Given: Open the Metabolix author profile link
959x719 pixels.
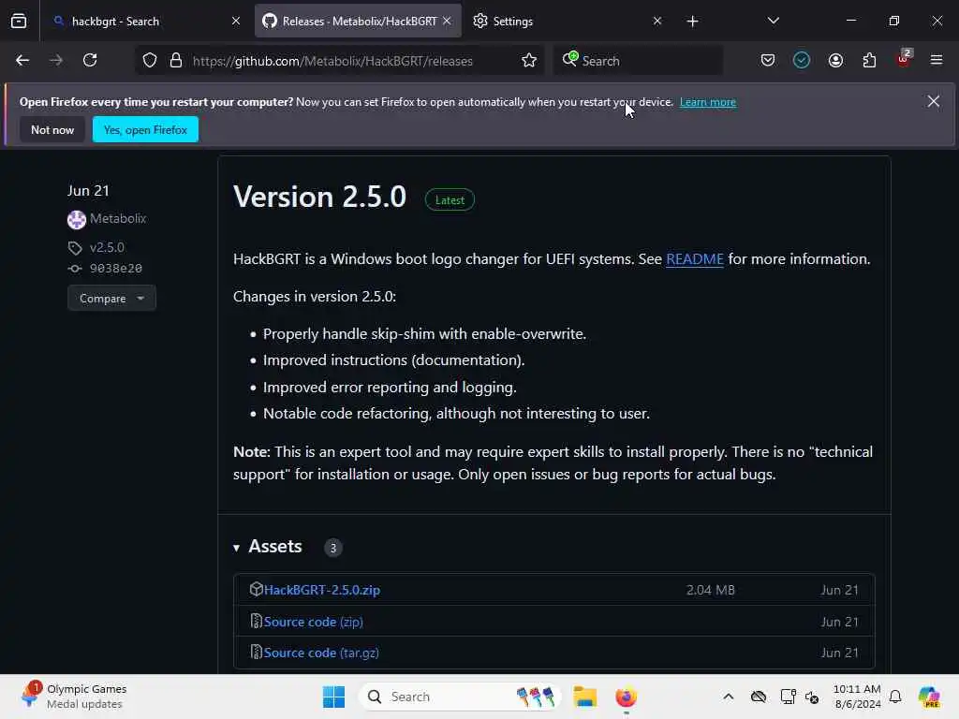Looking at the screenshot, I should 118,218.
